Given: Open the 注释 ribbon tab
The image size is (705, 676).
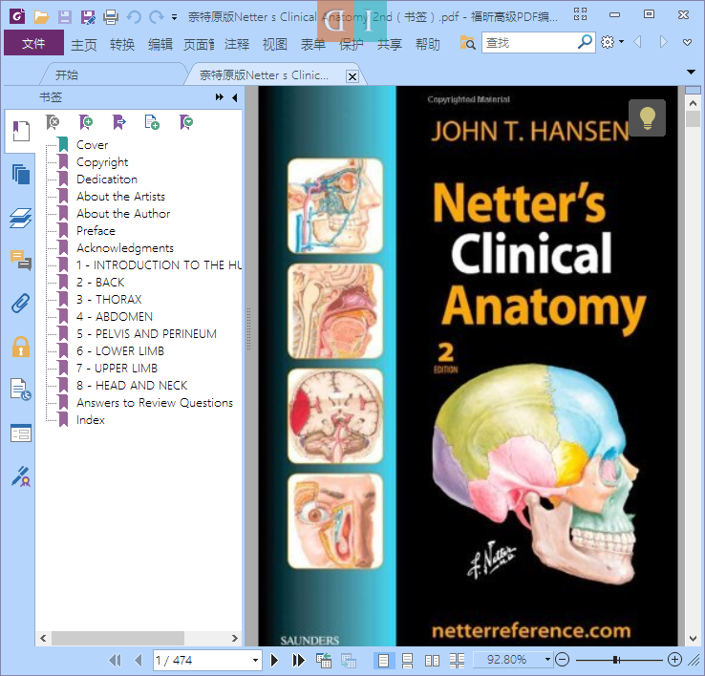Looking at the screenshot, I should (237, 45).
